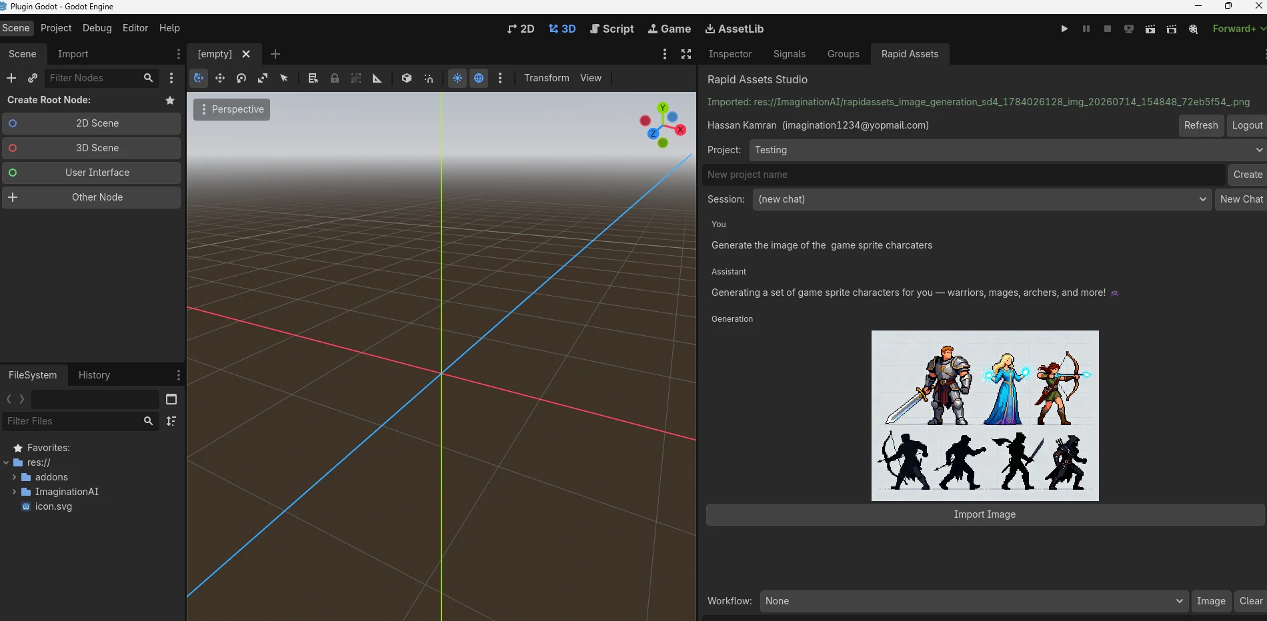This screenshot has height=621, width=1267.
Task: Click the lock selected node icon
Action: click(x=335, y=78)
